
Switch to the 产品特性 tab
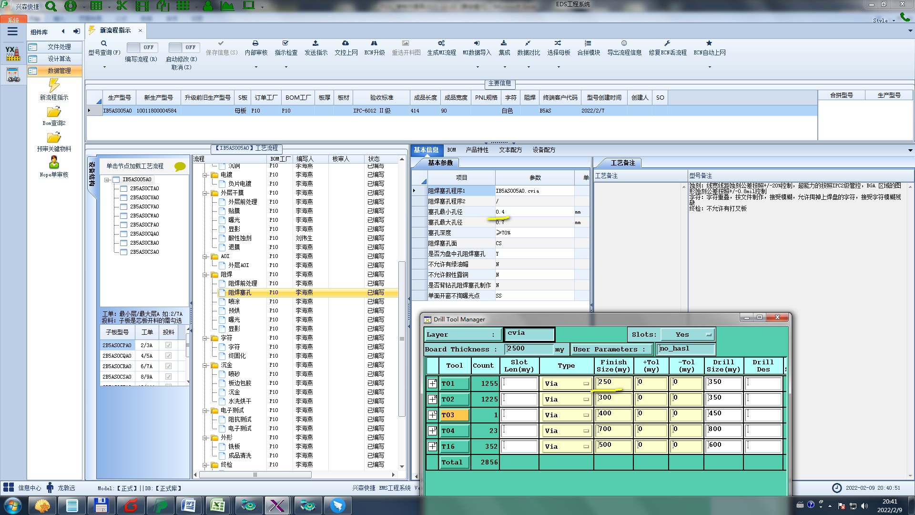(x=477, y=150)
